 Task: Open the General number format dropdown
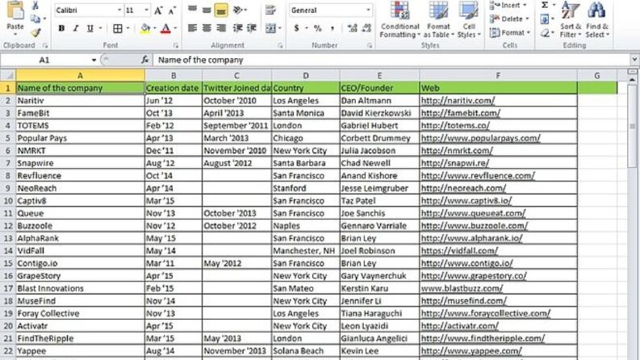point(368,10)
